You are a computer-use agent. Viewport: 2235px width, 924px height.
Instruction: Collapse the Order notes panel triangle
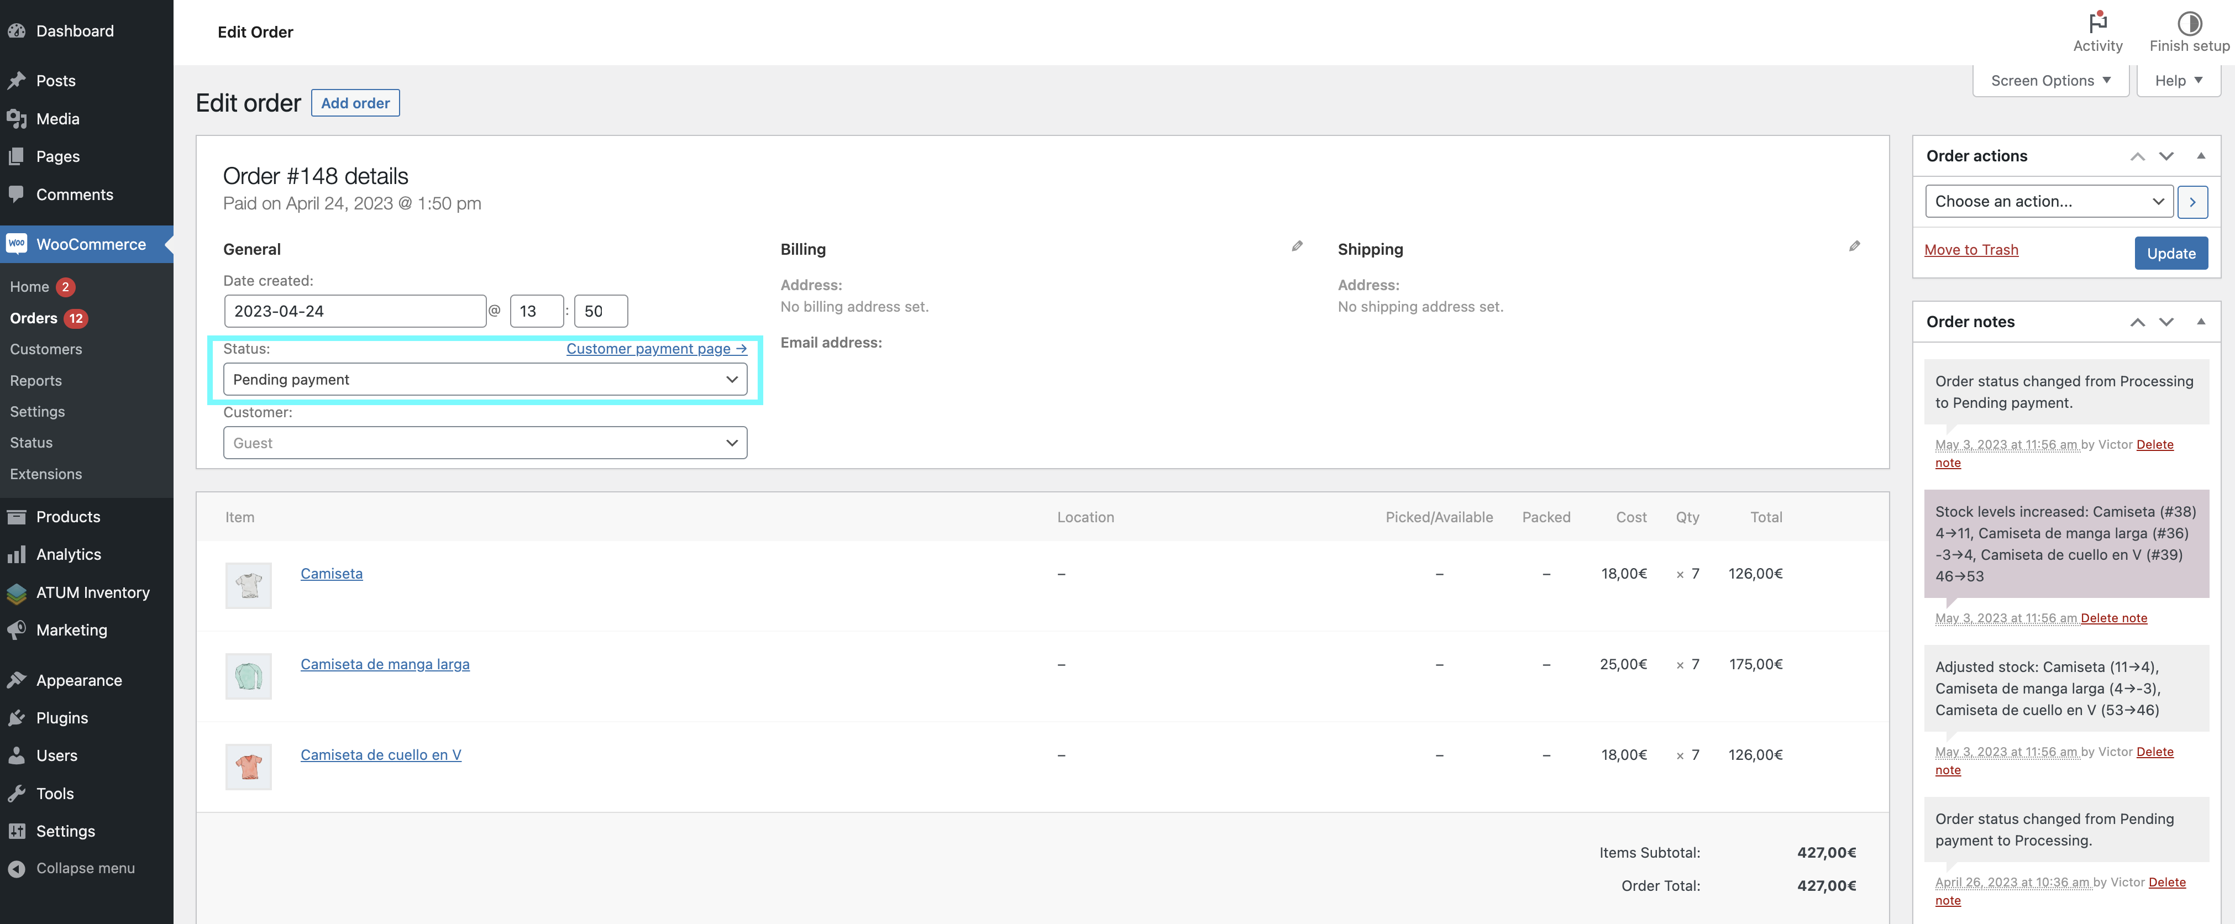pos(2201,322)
